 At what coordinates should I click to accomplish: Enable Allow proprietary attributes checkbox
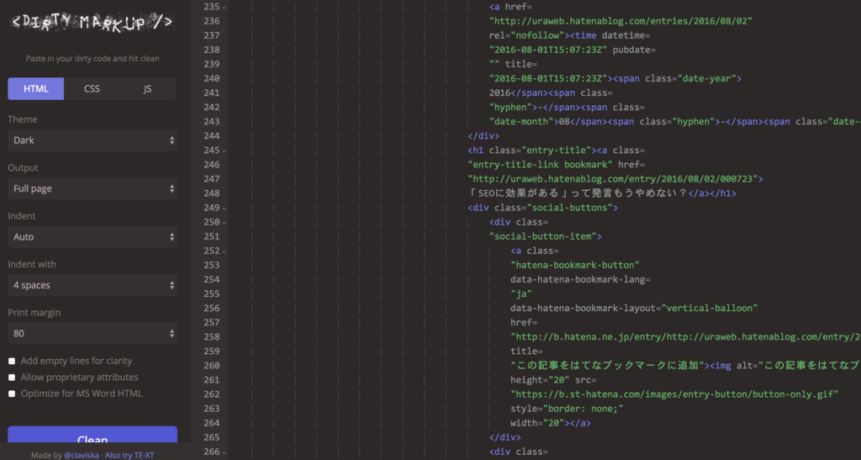pos(12,378)
